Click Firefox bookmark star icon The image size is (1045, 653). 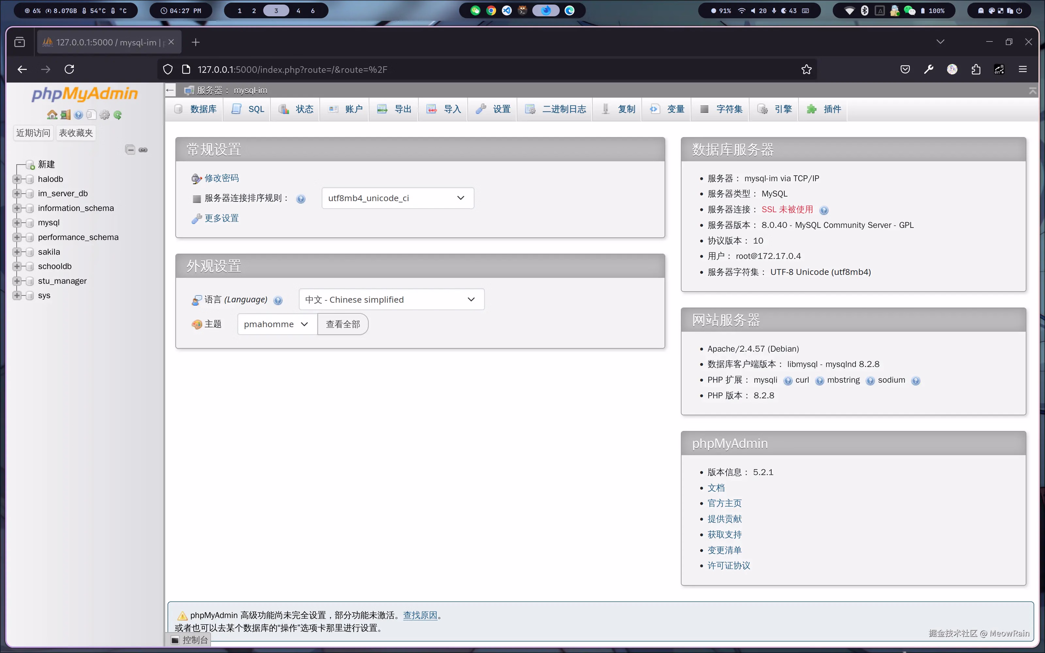click(x=806, y=70)
